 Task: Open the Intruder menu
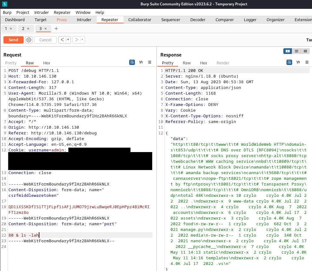coord(41,12)
